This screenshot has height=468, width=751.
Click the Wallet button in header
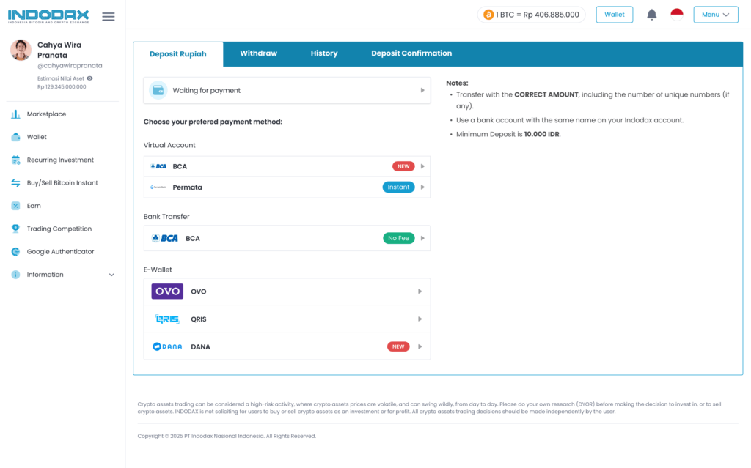[614, 15]
